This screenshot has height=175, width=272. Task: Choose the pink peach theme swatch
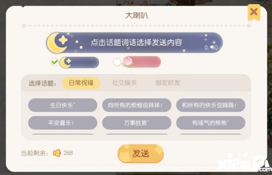141,62
